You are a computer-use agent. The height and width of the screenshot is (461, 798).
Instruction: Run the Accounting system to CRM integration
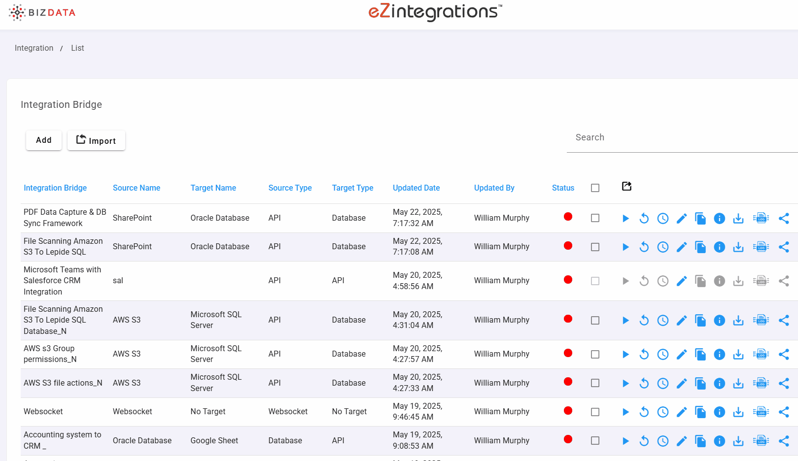click(625, 441)
